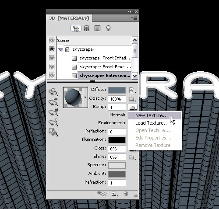Image resolution: width=219 pixels, height=209 pixels.
Task: Select the 3D material paint bucket tool
Action: click(x=53, y=132)
